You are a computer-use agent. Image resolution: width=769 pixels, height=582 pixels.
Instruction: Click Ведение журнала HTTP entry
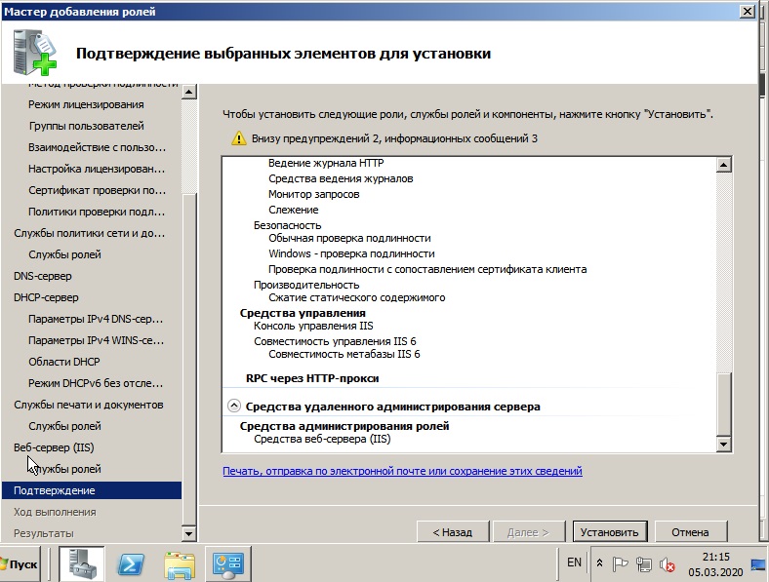(326, 163)
